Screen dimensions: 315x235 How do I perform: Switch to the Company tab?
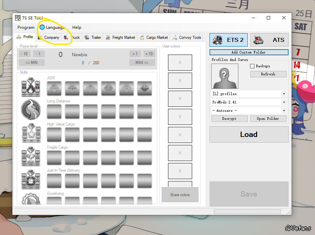(49, 37)
